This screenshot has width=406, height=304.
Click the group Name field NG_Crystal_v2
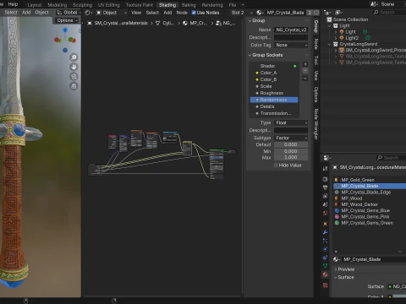coord(291,30)
